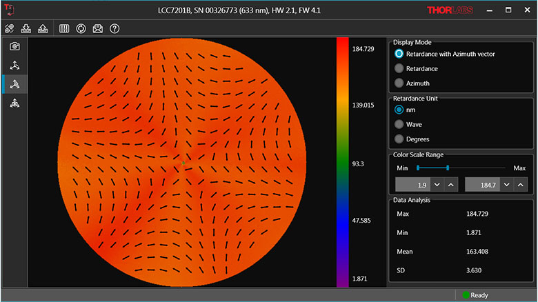Set retardance unit to Degrees
Image resolution: width=538 pixels, height=302 pixels.
(x=399, y=139)
